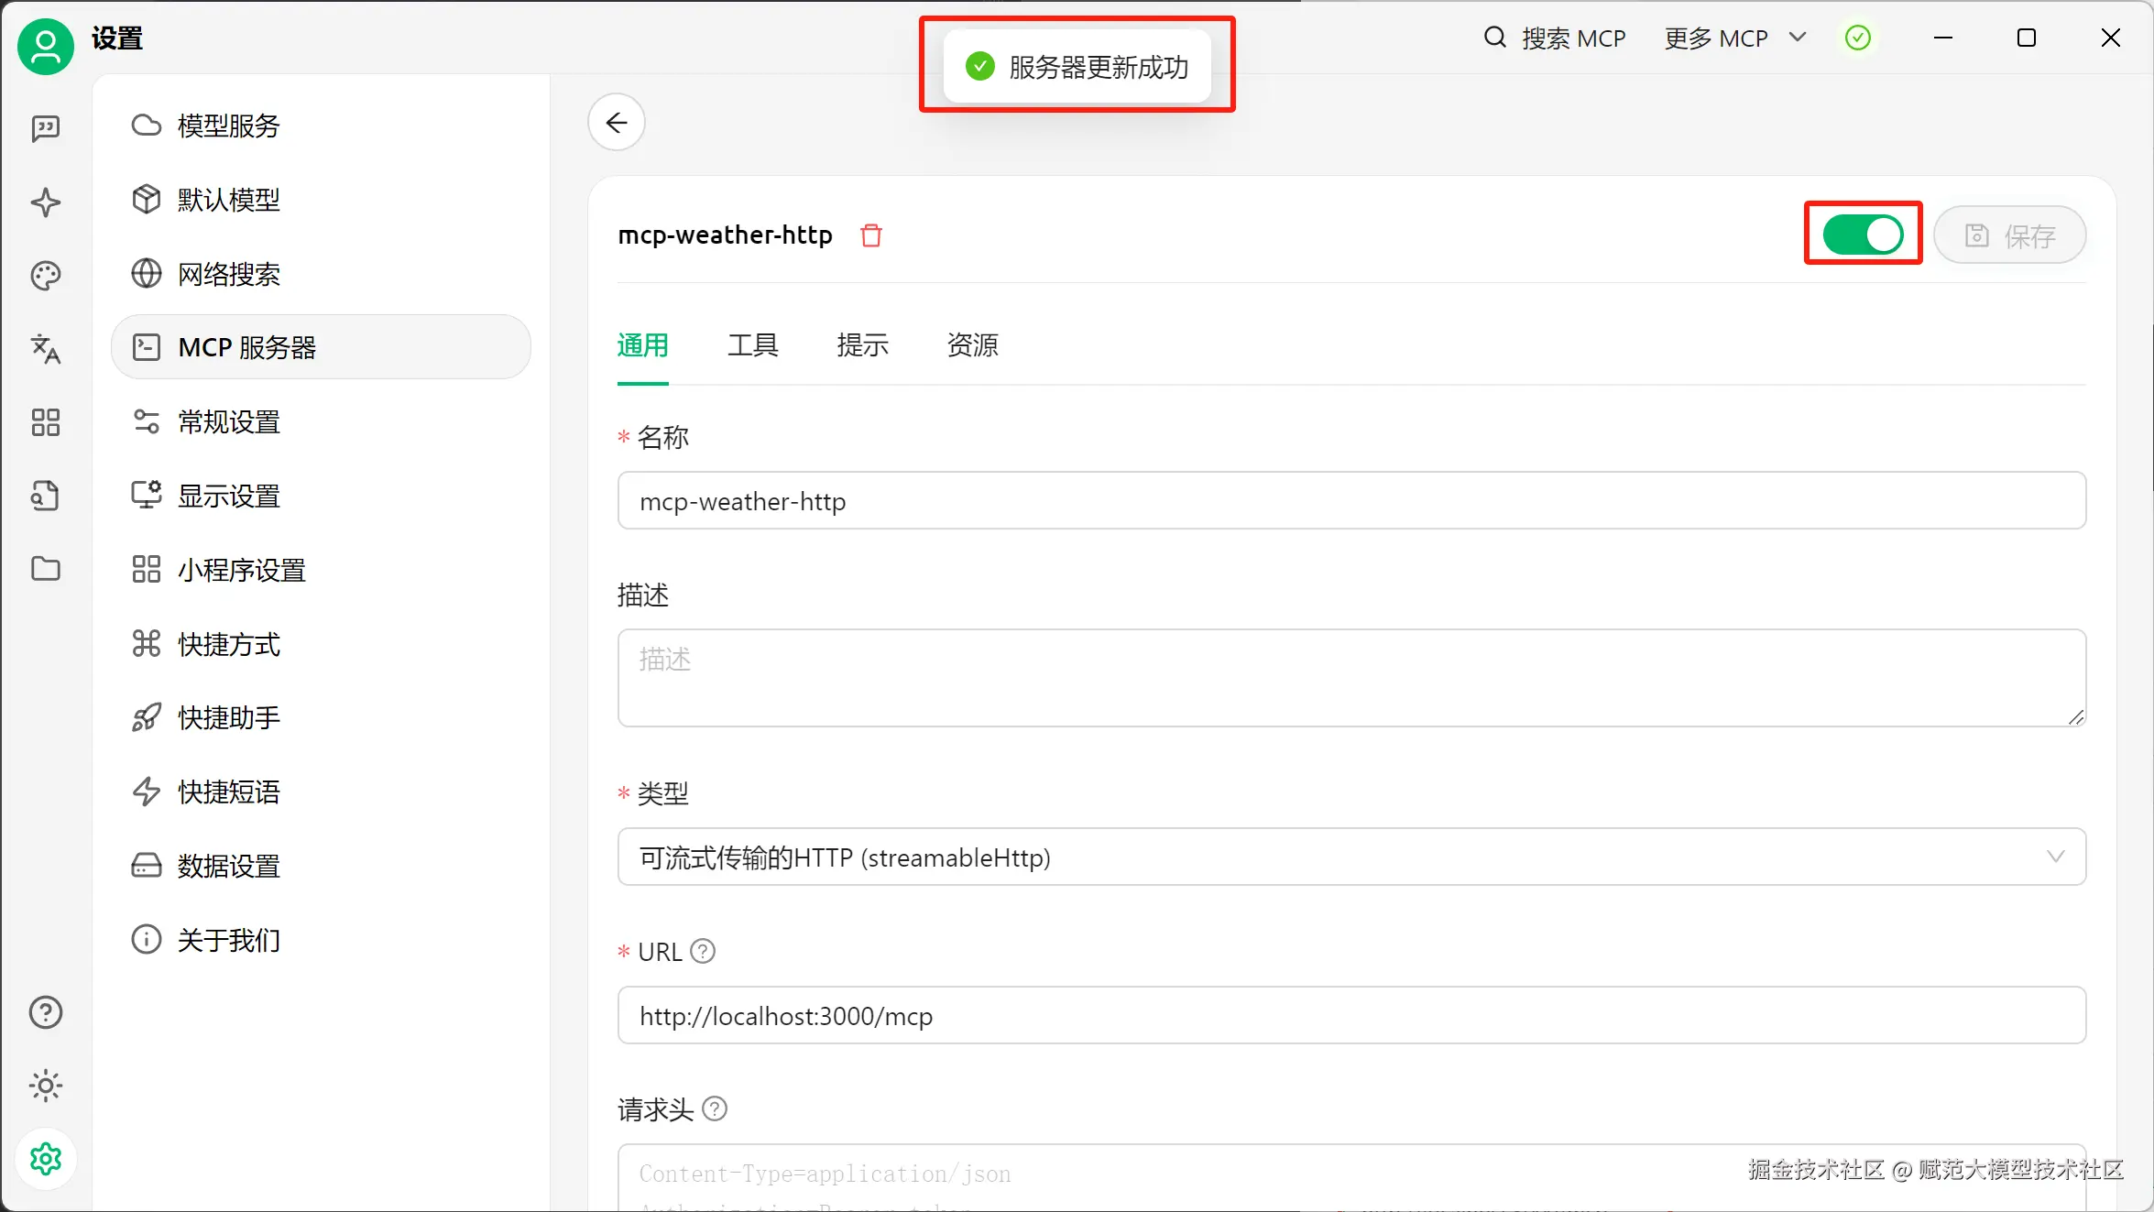Click the 搜索 MCP button

click(1555, 38)
